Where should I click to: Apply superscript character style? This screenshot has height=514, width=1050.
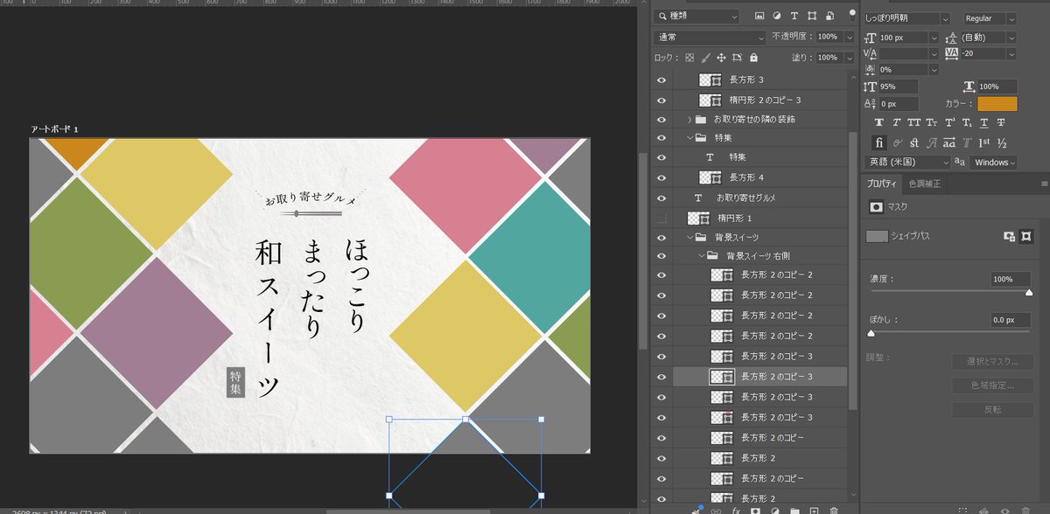pos(949,123)
